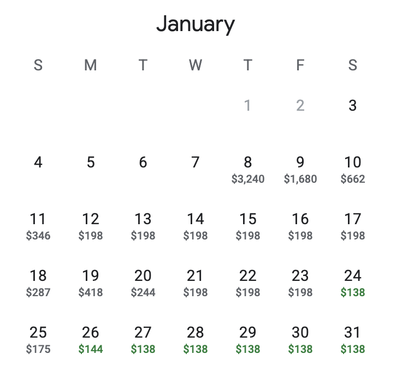Choose January 20 priced $244

143,283
